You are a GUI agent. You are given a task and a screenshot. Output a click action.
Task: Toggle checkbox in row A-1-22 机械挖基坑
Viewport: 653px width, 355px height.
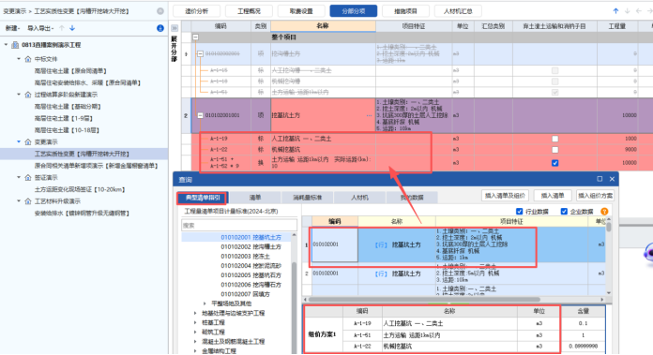point(554,150)
